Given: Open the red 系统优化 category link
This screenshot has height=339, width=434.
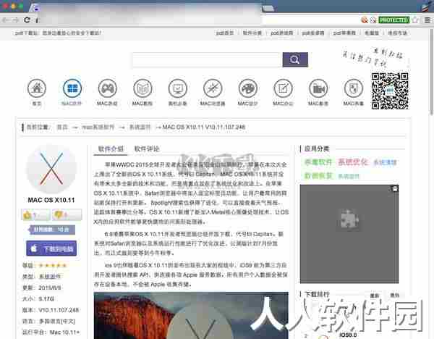Looking at the screenshot, I should pos(353,162).
